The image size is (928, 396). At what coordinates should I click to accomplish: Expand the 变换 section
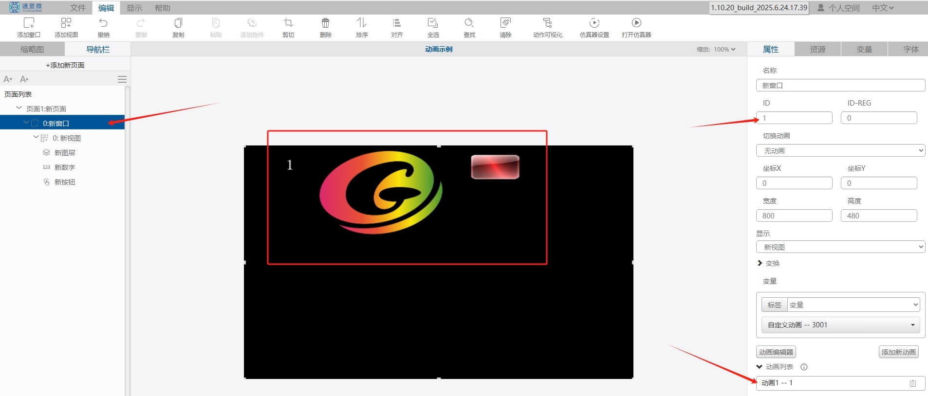(760, 263)
